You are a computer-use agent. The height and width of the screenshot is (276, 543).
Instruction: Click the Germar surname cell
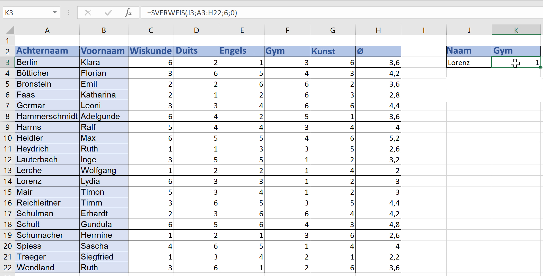tap(47, 105)
